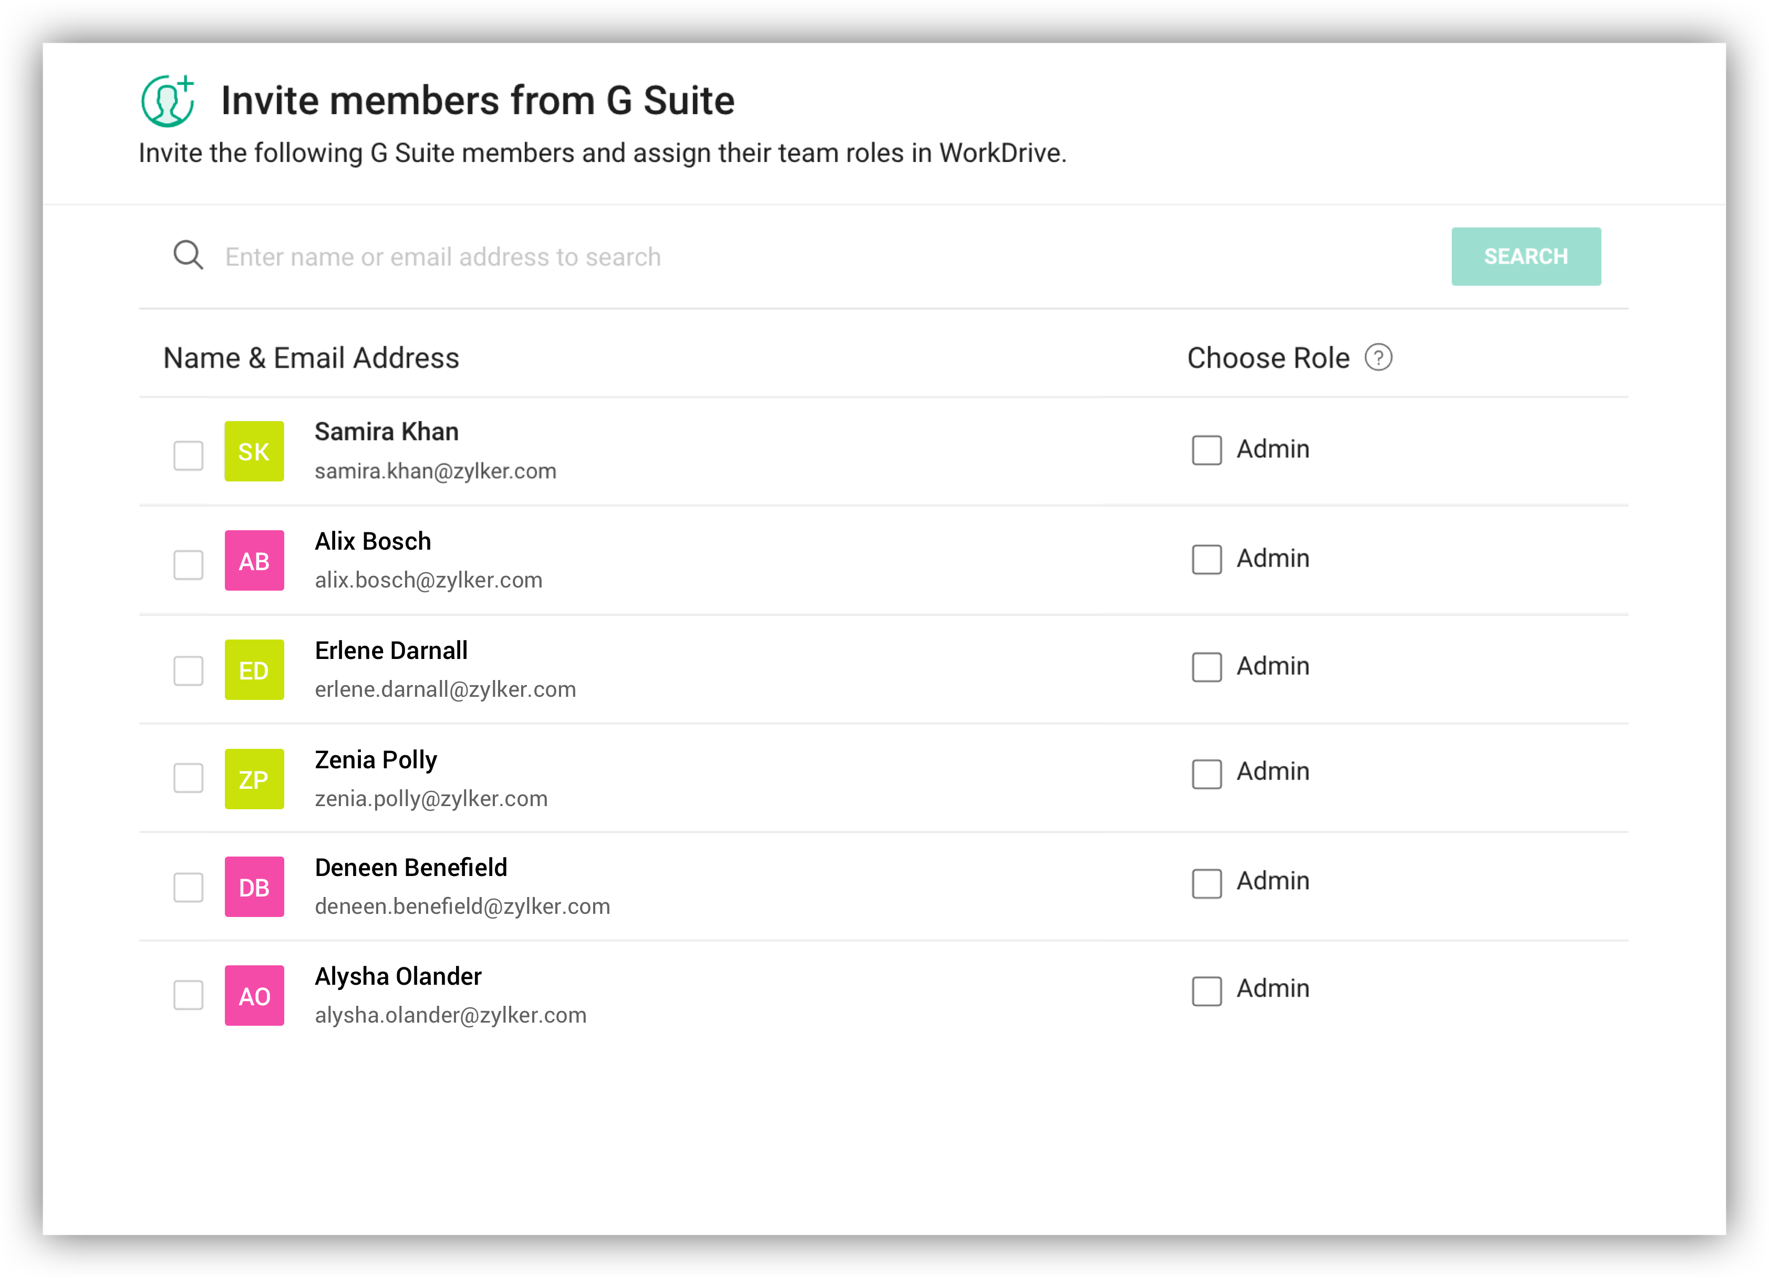
Task: Assign Admin role to Alysha Olander
Action: pyautogui.click(x=1206, y=991)
